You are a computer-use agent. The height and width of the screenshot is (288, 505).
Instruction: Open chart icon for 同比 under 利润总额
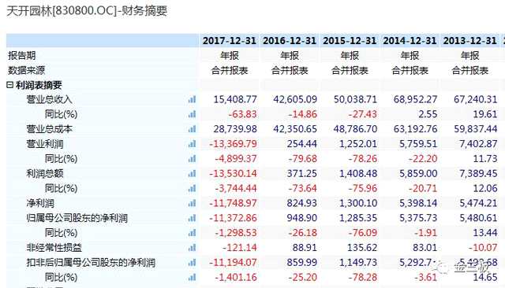tap(192, 189)
